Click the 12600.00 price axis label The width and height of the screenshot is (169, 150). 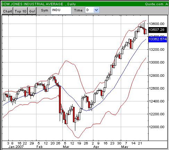pos(157,89)
